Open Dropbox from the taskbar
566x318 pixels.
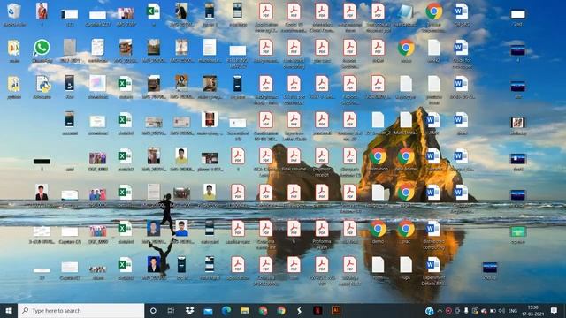189,310
